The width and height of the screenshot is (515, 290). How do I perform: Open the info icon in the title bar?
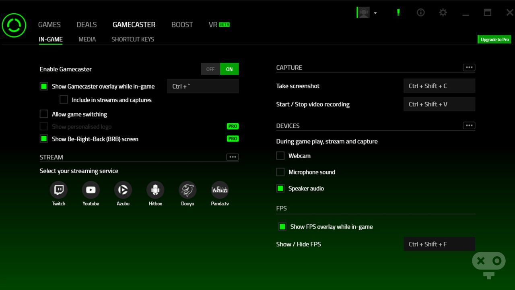click(421, 12)
